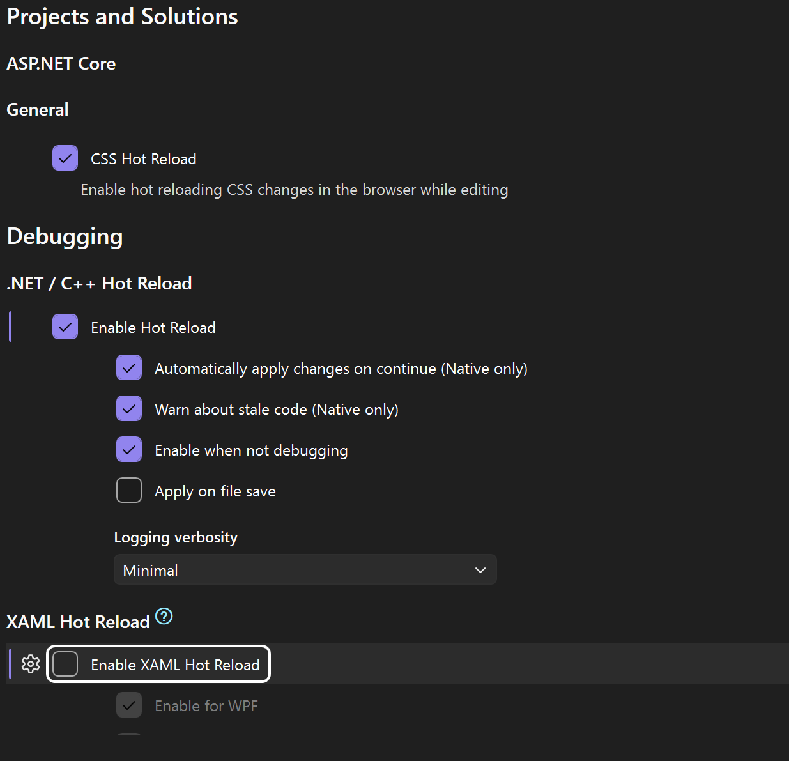This screenshot has width=789, height=761.
Task: Enable Apply on file save
Action: 129,491
